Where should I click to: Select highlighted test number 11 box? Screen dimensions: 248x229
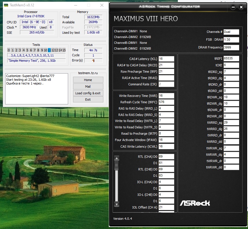49,50
